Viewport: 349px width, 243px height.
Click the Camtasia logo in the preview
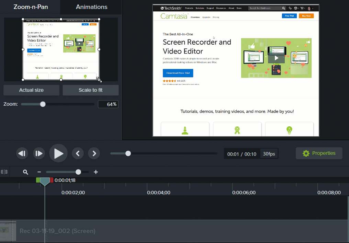174,16
